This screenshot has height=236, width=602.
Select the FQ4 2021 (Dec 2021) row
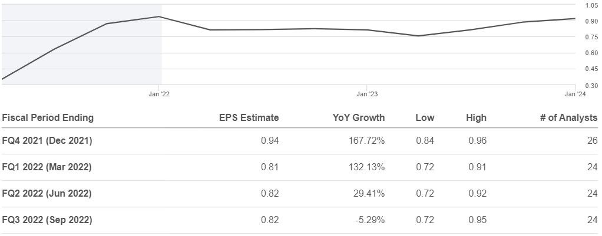click(299, 141)
